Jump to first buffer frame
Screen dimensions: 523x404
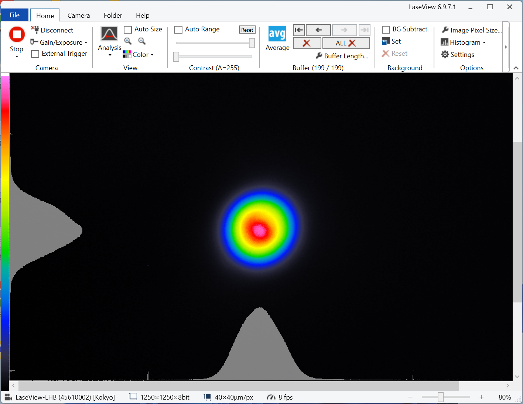(299, 30)
